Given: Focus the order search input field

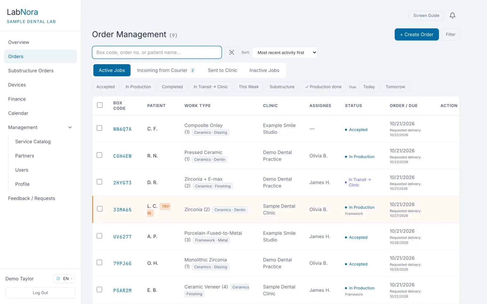Looking at the screenshot, I should pos(157,52).
